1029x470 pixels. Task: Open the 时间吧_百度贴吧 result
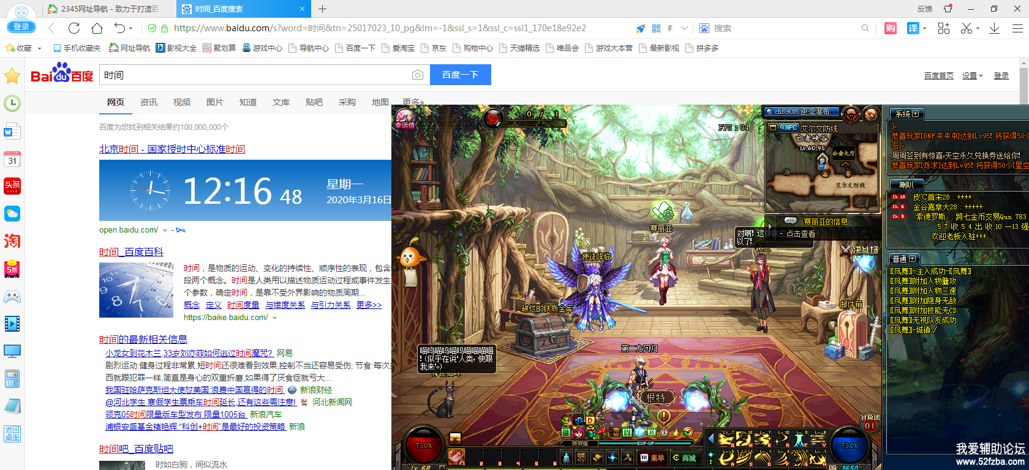coord(136,449)
